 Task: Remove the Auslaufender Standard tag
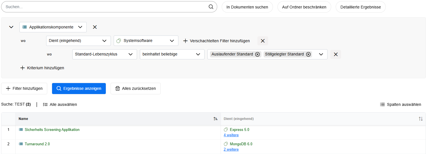coord(257,54)
